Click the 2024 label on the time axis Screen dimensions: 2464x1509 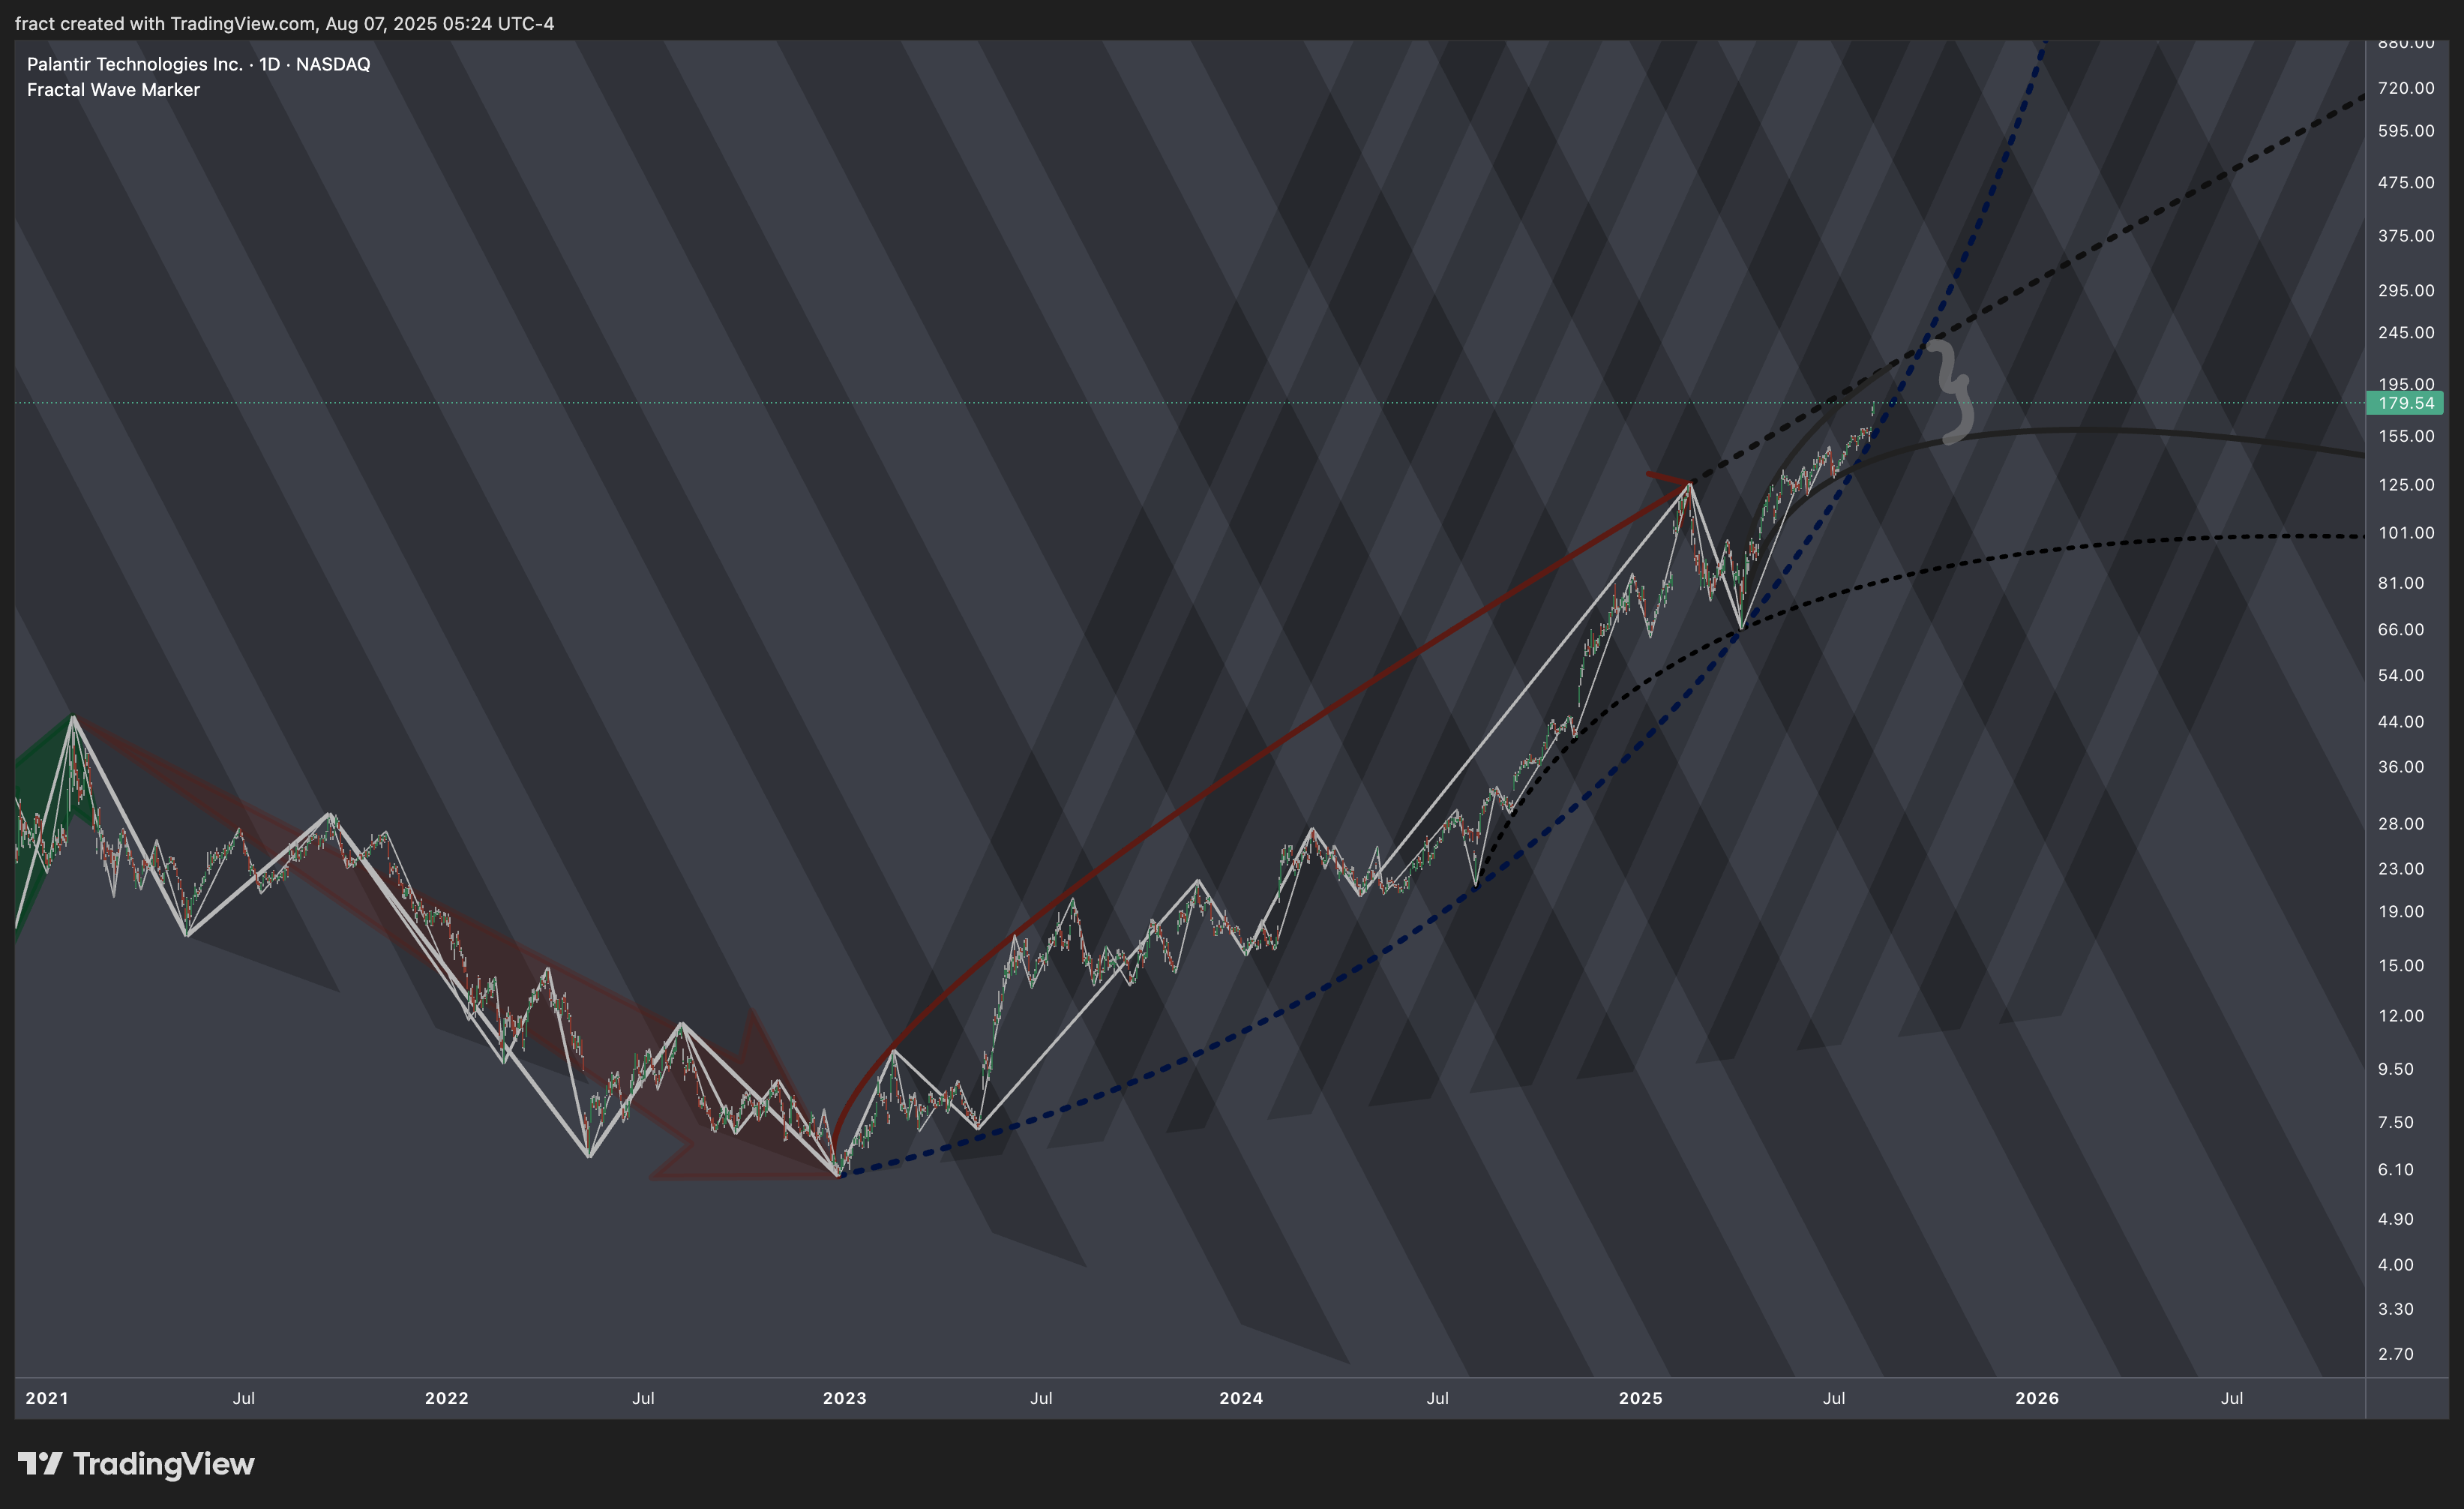point(1241,1398)
